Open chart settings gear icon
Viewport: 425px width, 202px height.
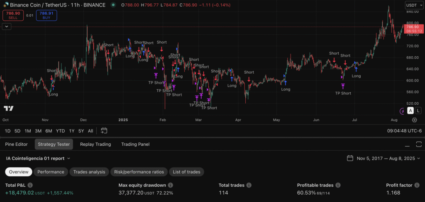[x=415, y=120]
